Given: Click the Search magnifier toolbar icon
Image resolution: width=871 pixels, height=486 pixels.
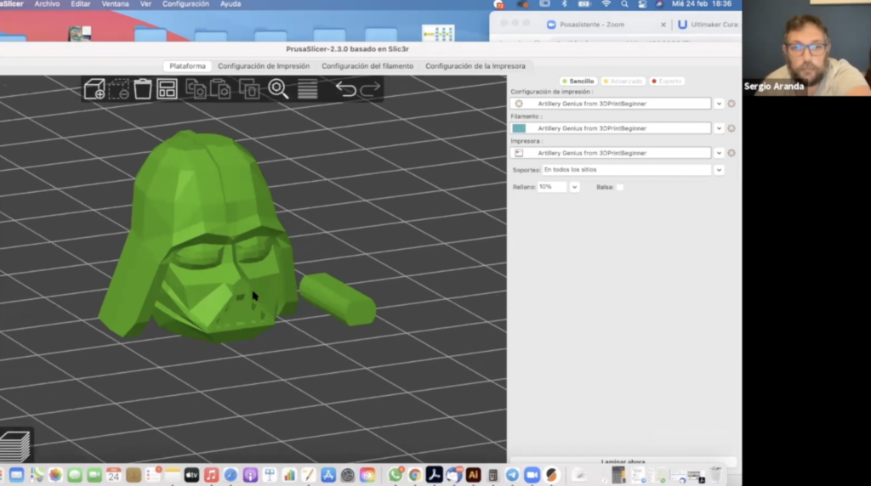Looking at the screenshot, I should (278, 88).
